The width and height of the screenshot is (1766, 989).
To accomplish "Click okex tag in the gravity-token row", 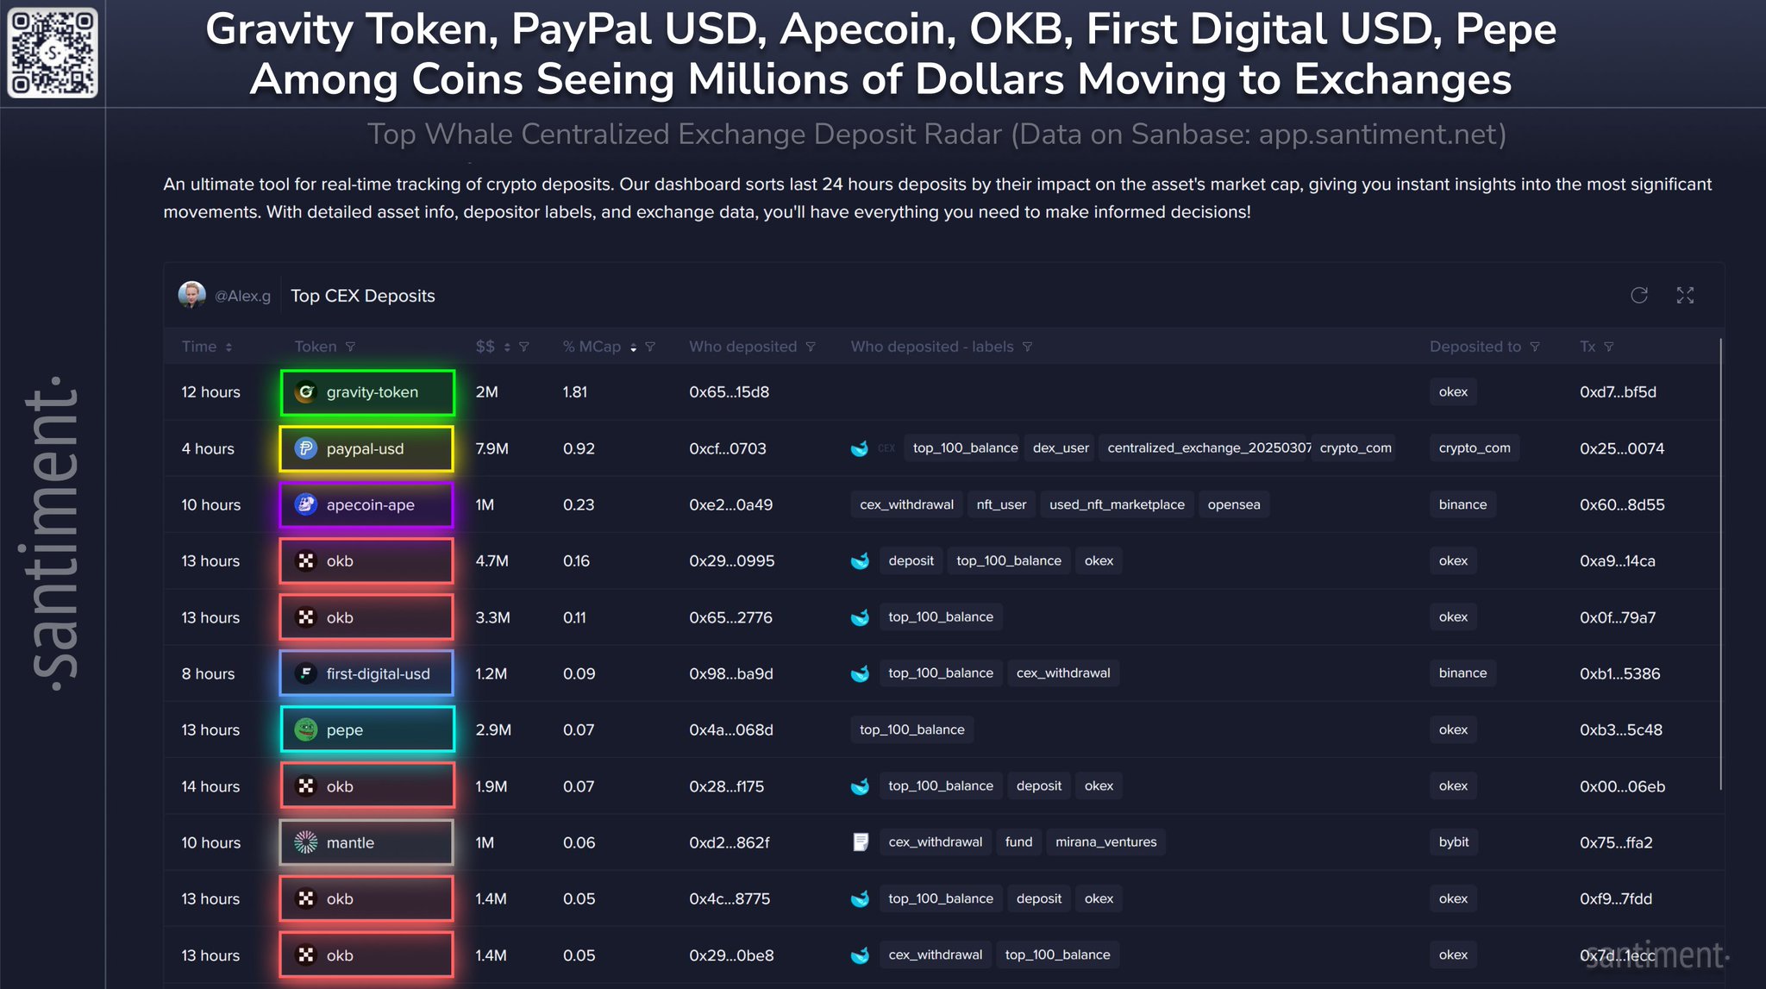I will point(1453,392).
